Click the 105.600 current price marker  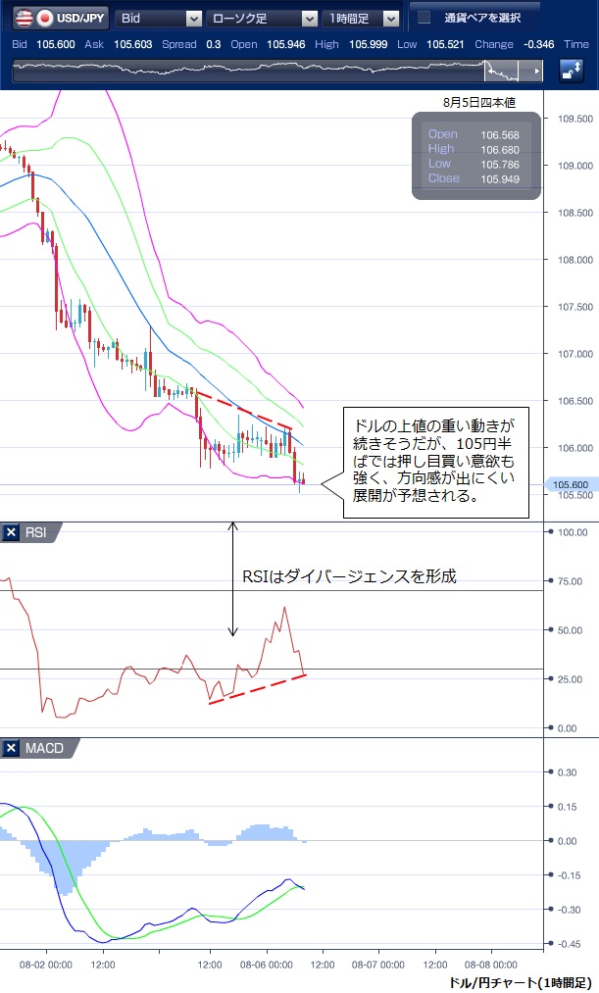(x=570, y=484)
